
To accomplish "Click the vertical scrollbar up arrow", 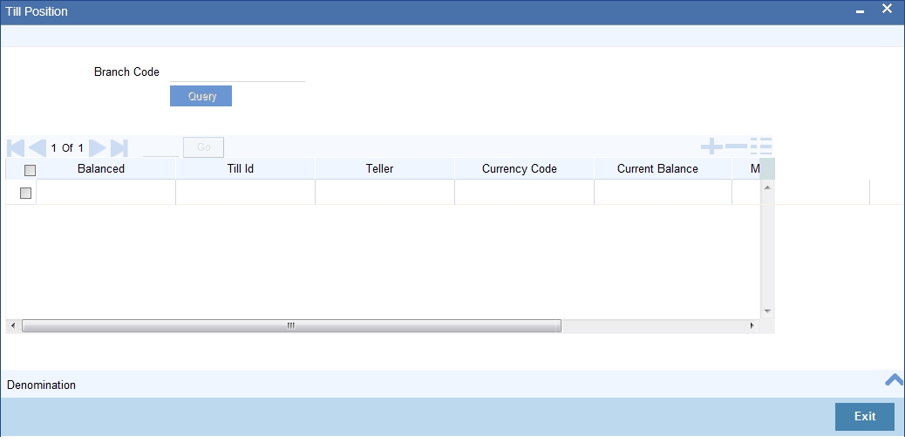I will 767,187.
